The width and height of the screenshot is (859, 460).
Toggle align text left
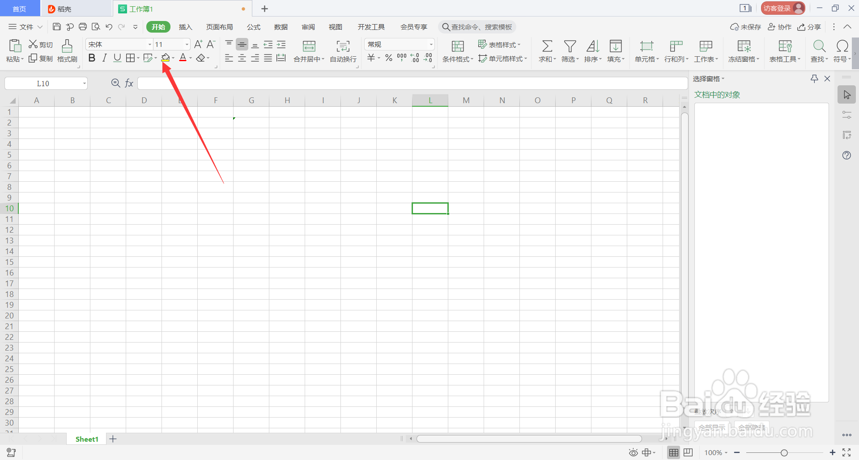229,58
